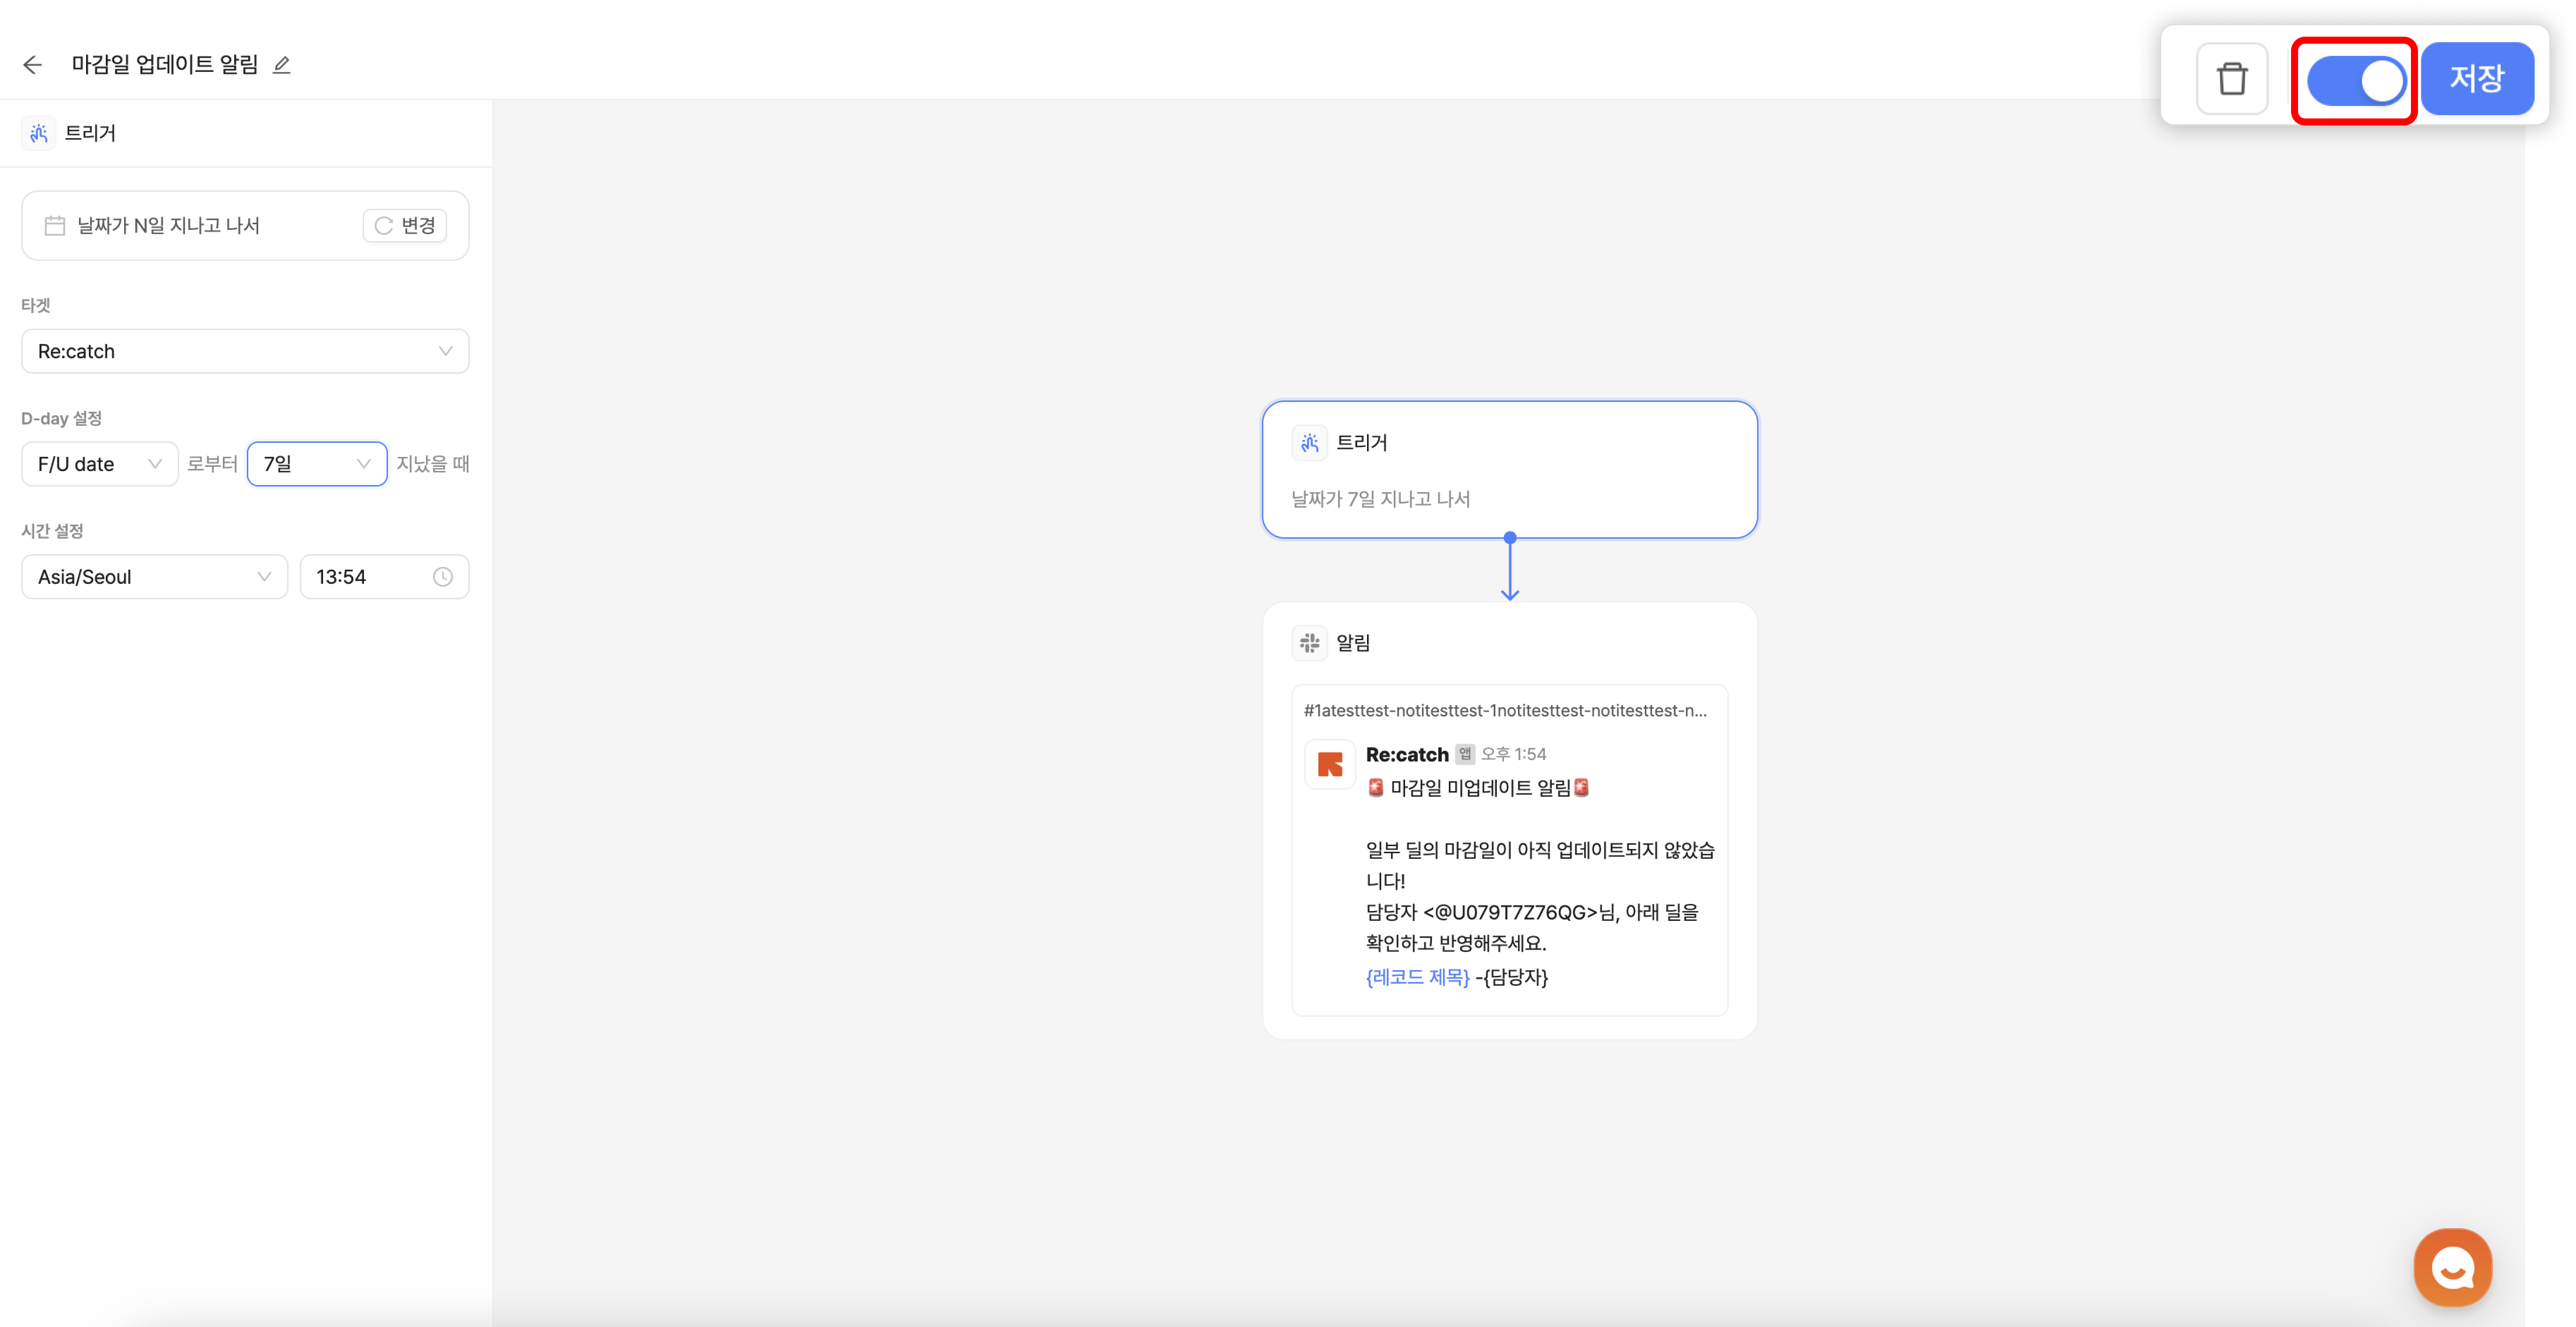Click the Re:catch logo in message preview
Viewport: 2576px width, 1327px height.
tap(1330, 764)
